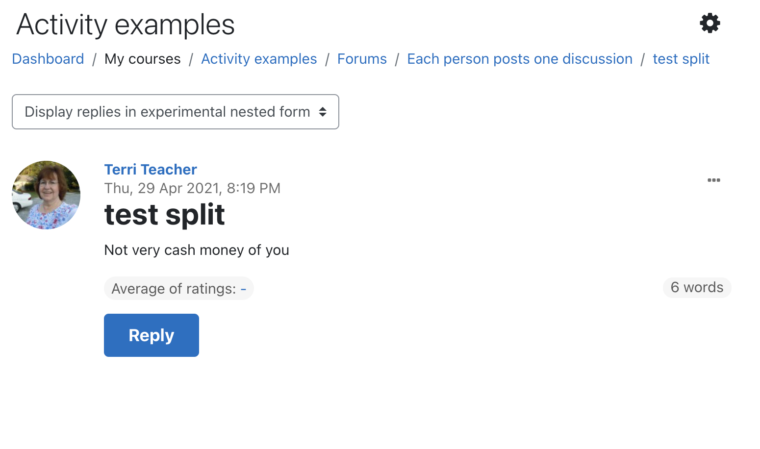Click the Activity examples page heading

tap(126, 25)
